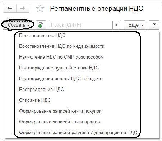Screen dimensions: 162x141
Task: Choose Восстановление НДС по недвижимости
Action: pos(62,46)
